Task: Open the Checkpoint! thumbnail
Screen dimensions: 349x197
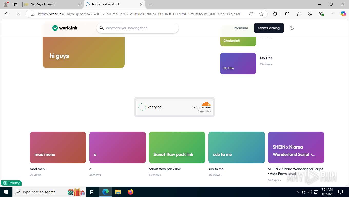Action: tap(238, 42)
